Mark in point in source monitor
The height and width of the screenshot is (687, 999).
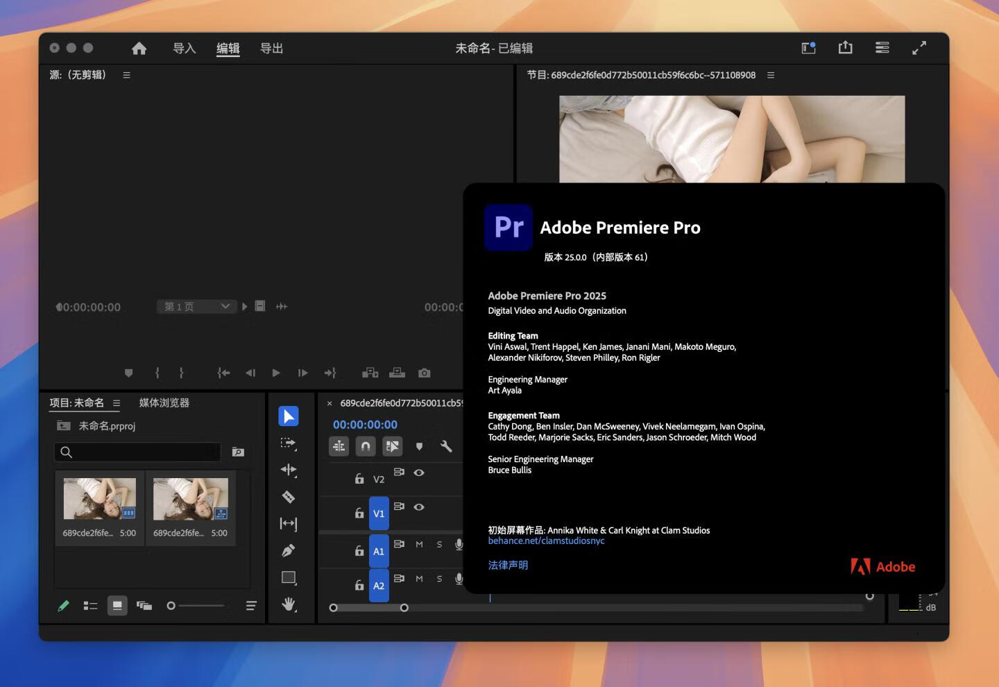point(157,373)
